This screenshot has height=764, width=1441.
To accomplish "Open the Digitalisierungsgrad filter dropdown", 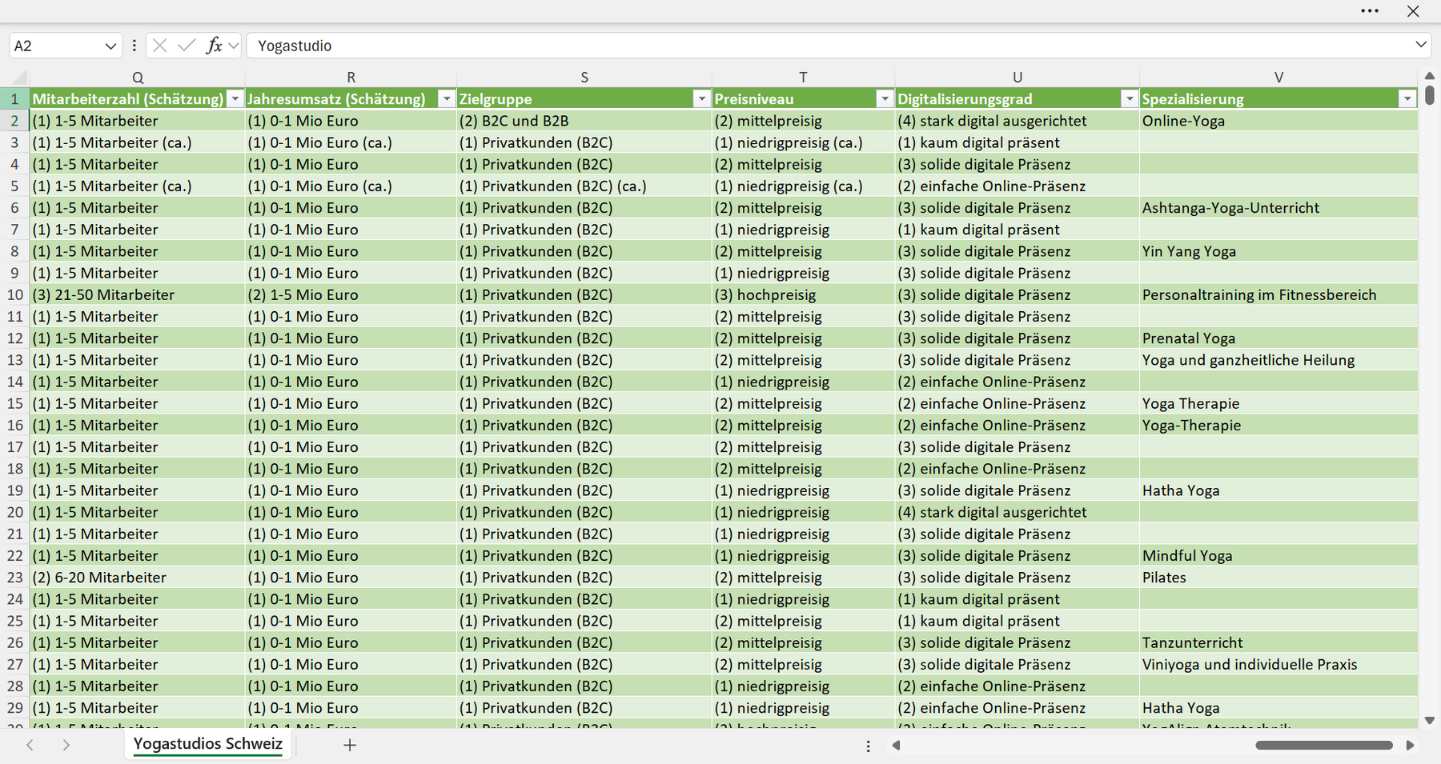I will click(1129, 99).
